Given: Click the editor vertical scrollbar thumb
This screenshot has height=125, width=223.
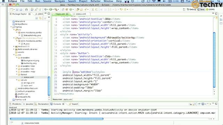Looking at the screenshot, I should click(x=214, y=60).
